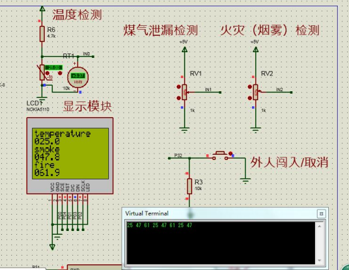Click the IN1 wire terminal label

209,89
